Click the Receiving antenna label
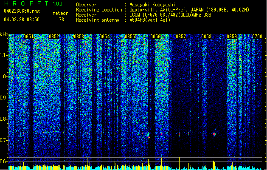The width and height of the screenshot is (267, 170). coord(98,20)
